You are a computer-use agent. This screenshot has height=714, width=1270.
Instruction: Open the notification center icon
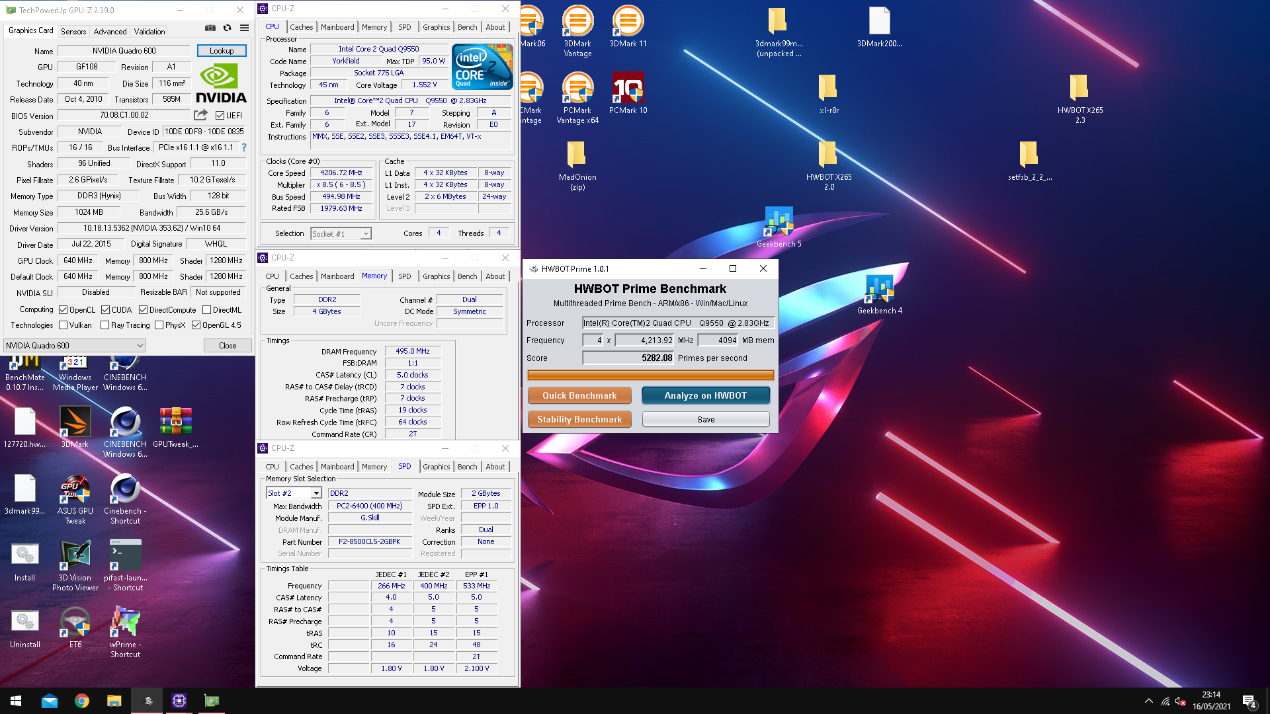tap(1249, 701)
